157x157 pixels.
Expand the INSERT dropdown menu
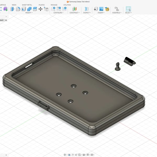(x=101, y=13)
